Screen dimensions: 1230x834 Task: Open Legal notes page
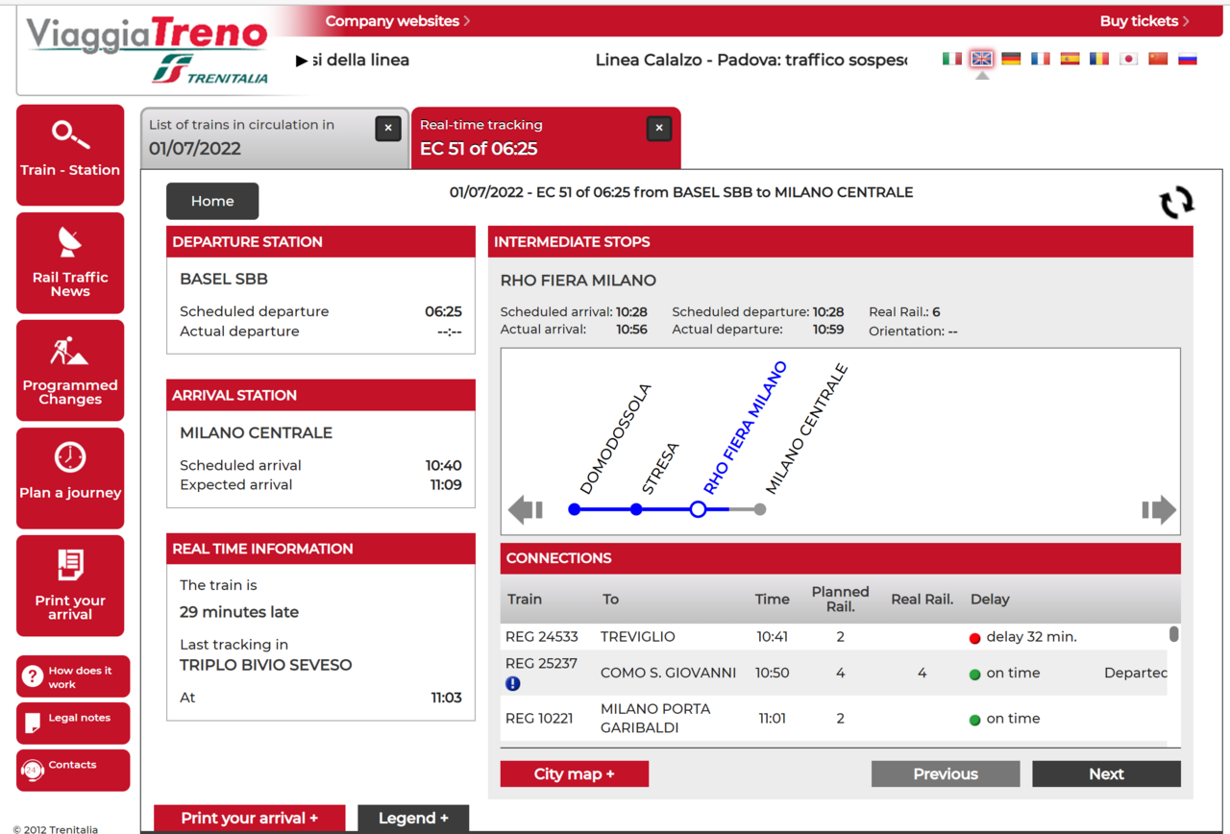(73, 724)
